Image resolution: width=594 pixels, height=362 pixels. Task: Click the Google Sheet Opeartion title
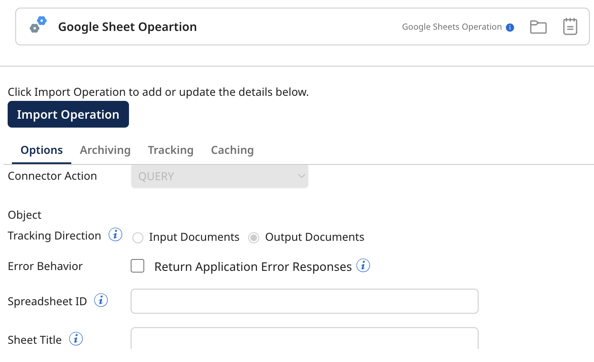click(x=127, y=26)
